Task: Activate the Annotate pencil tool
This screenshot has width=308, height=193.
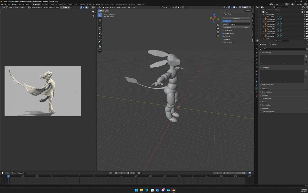Action: coord(100,41)
